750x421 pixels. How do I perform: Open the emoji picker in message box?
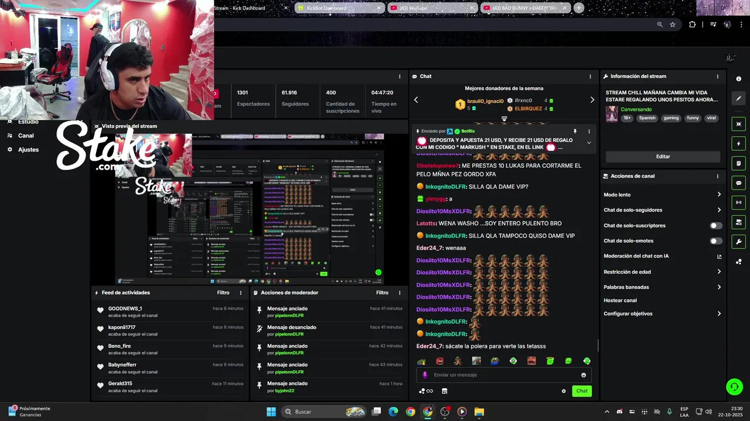[584, 375]
